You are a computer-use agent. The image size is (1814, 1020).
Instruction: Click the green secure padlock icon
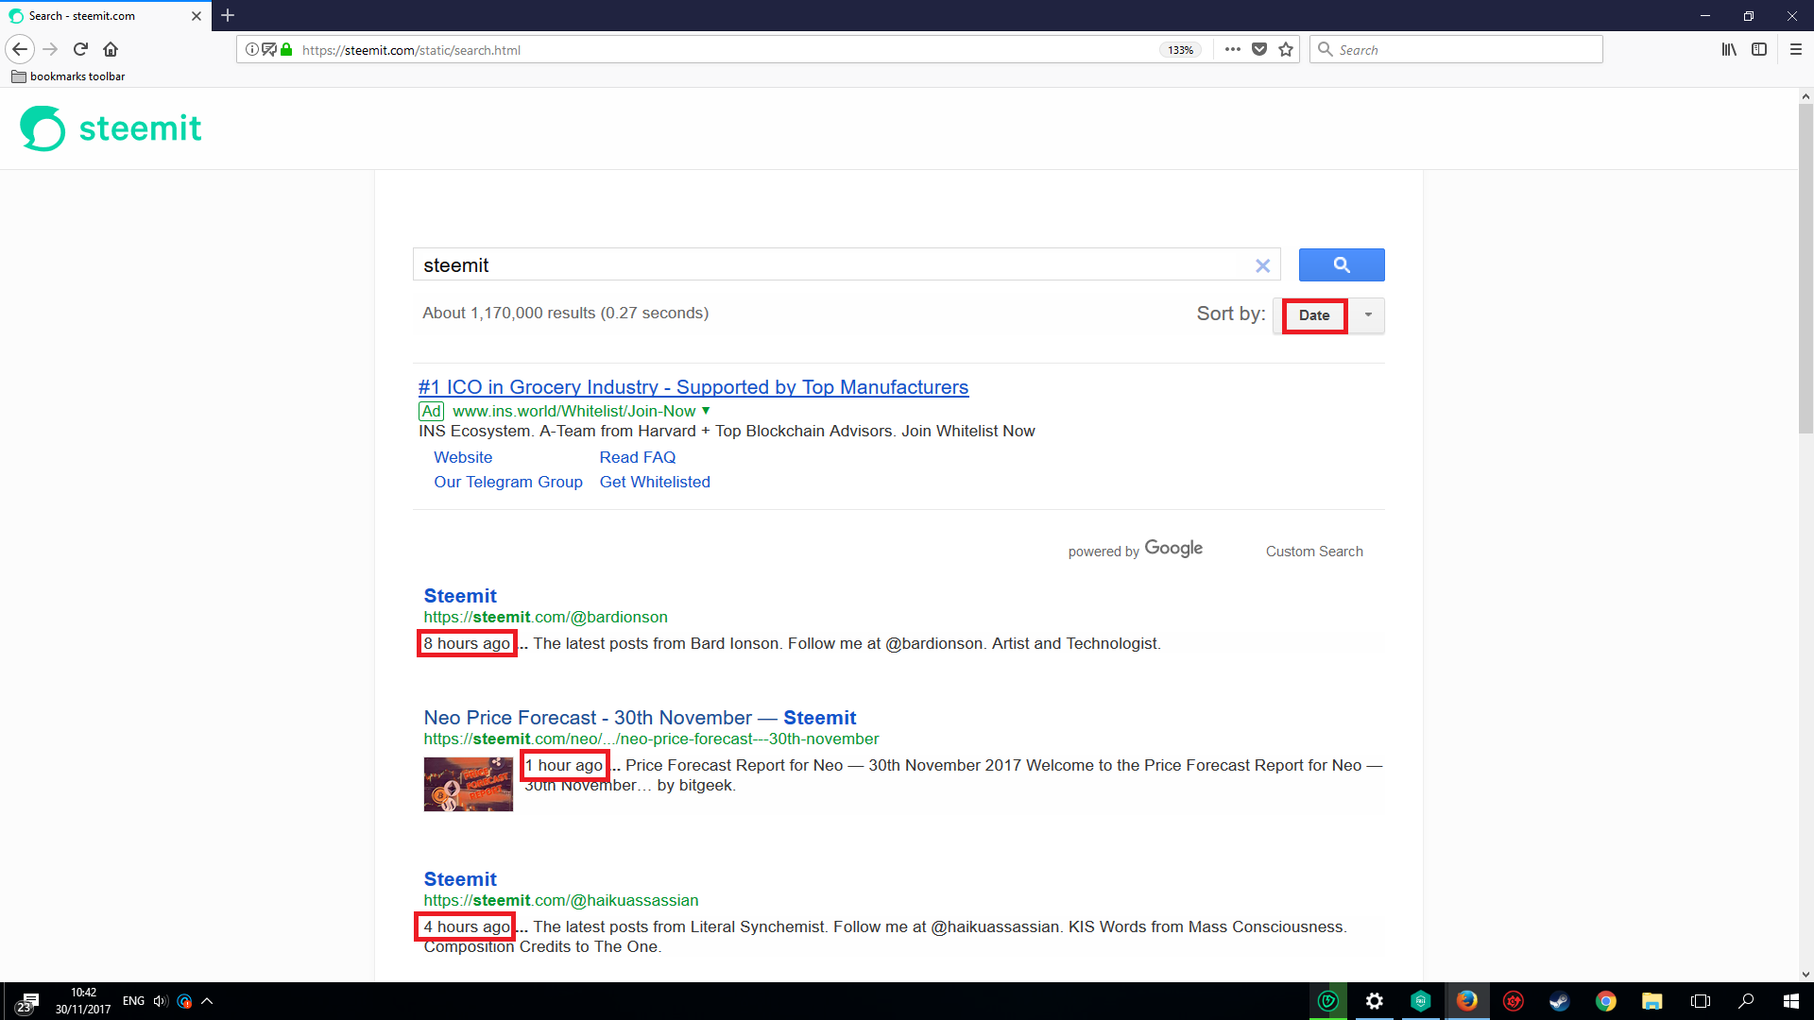coord(286,49)
